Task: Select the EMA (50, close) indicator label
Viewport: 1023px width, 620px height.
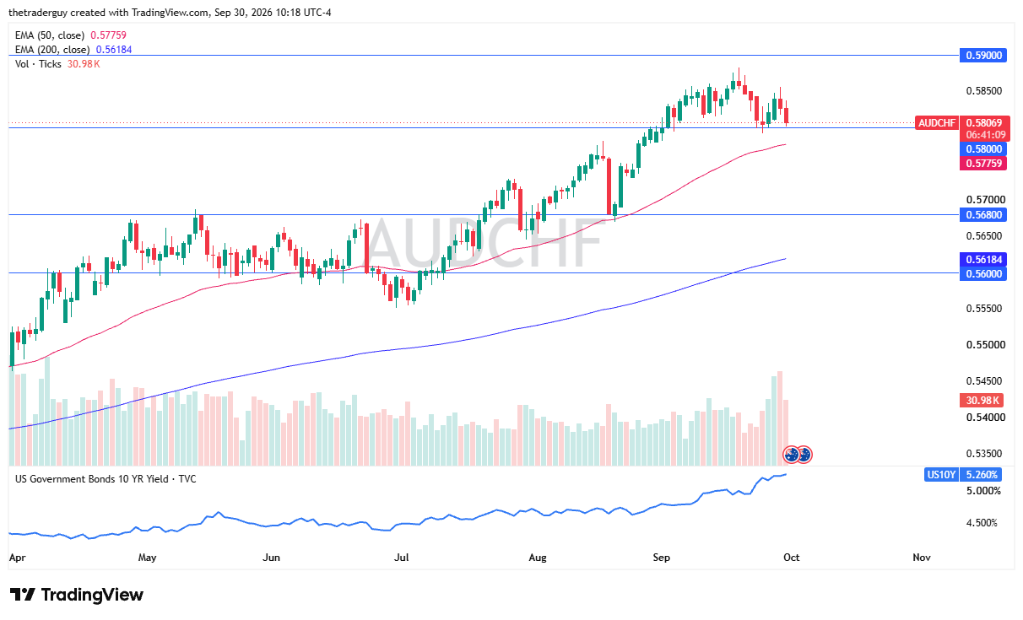Action: pyautogui.click(x=50, y=35)
